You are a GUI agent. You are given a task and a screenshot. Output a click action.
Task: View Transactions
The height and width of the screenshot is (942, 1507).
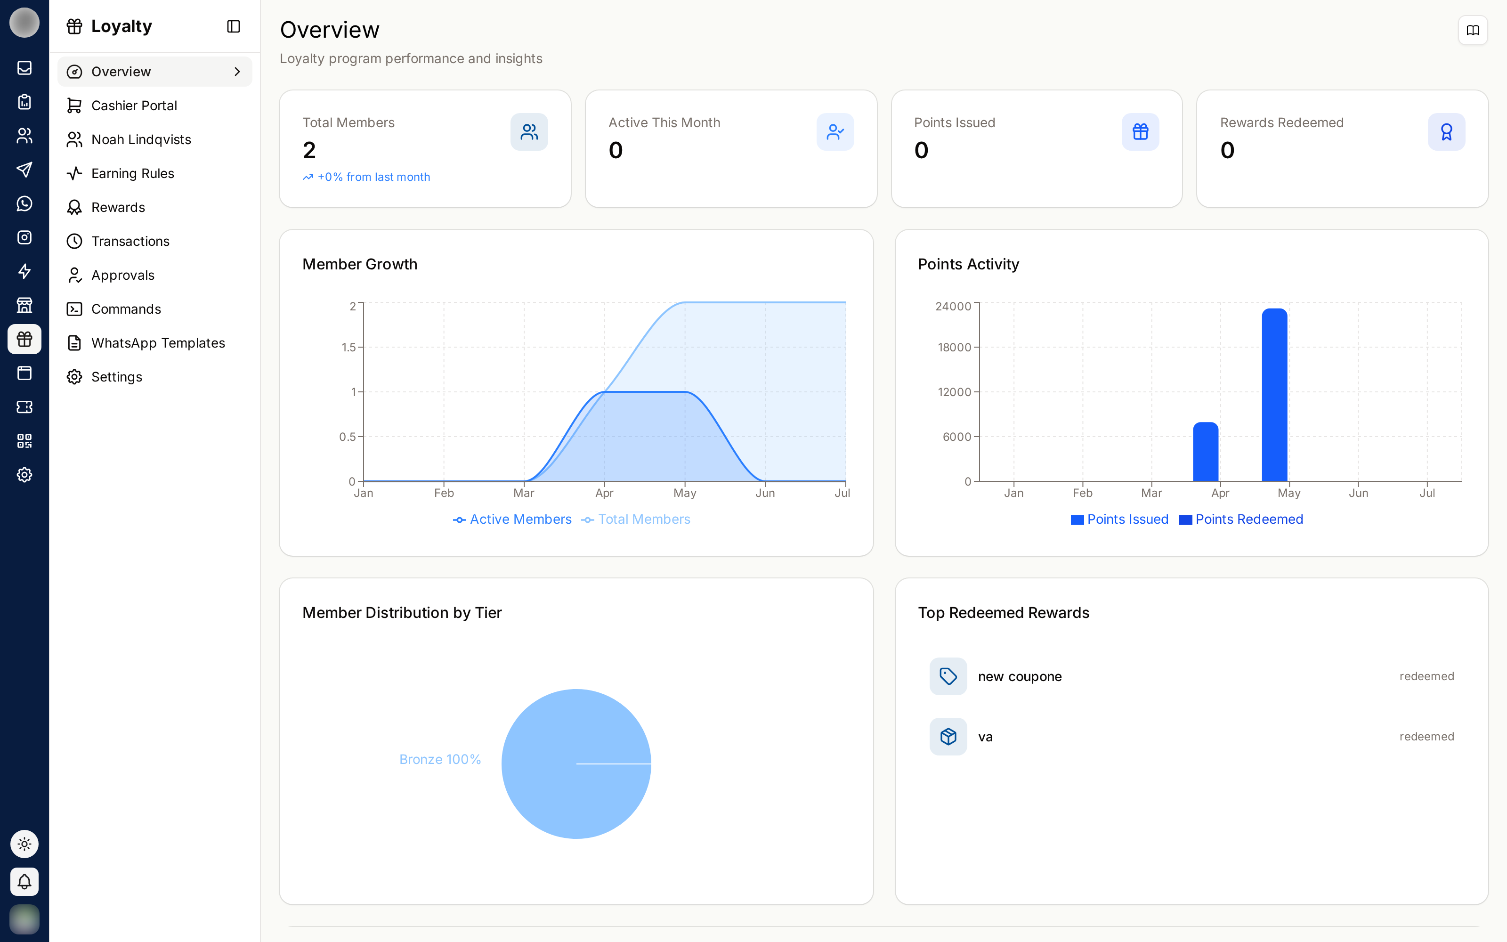tap(154, 241)
